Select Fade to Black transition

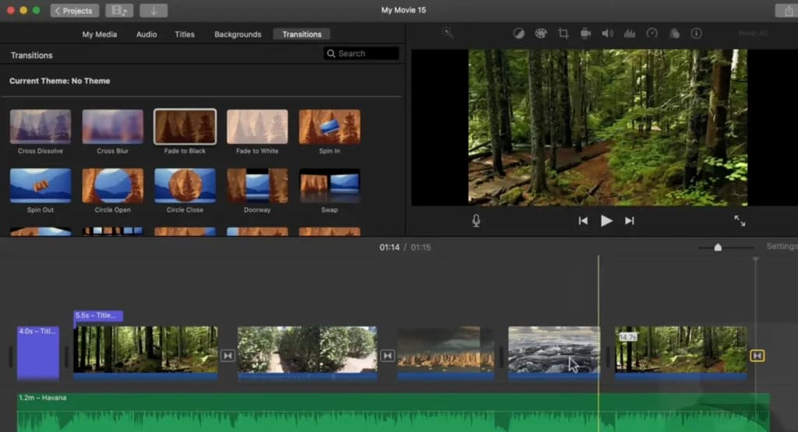[x=185, y=127]
